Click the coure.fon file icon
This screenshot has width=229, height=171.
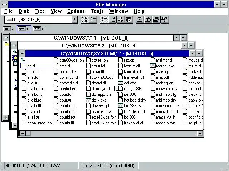88,60
